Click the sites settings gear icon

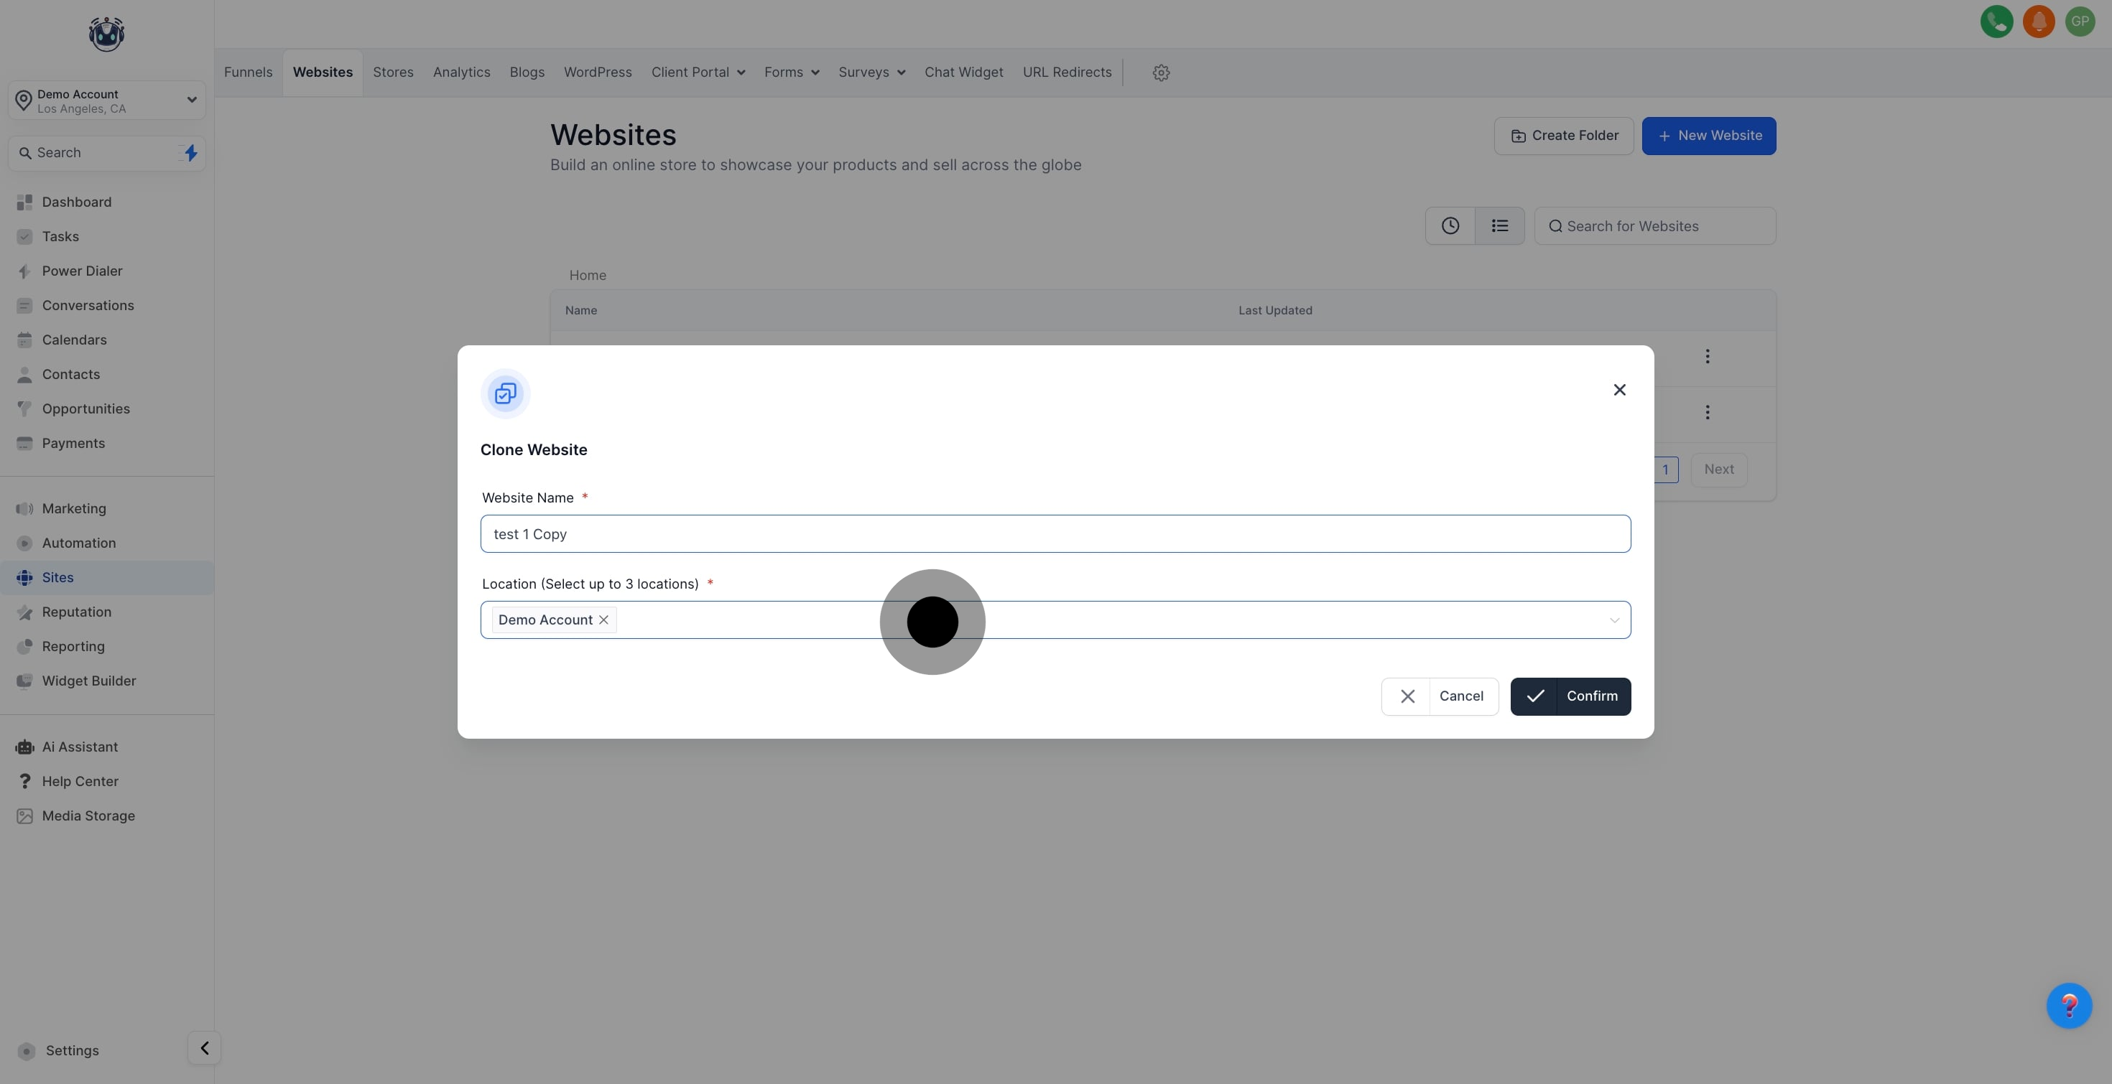click(x=1160, y=72)
